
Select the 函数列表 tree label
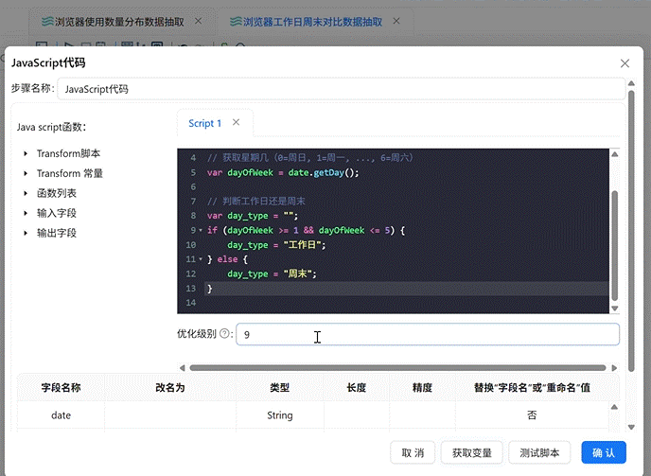pyautogui.click(x=57, y=194)
